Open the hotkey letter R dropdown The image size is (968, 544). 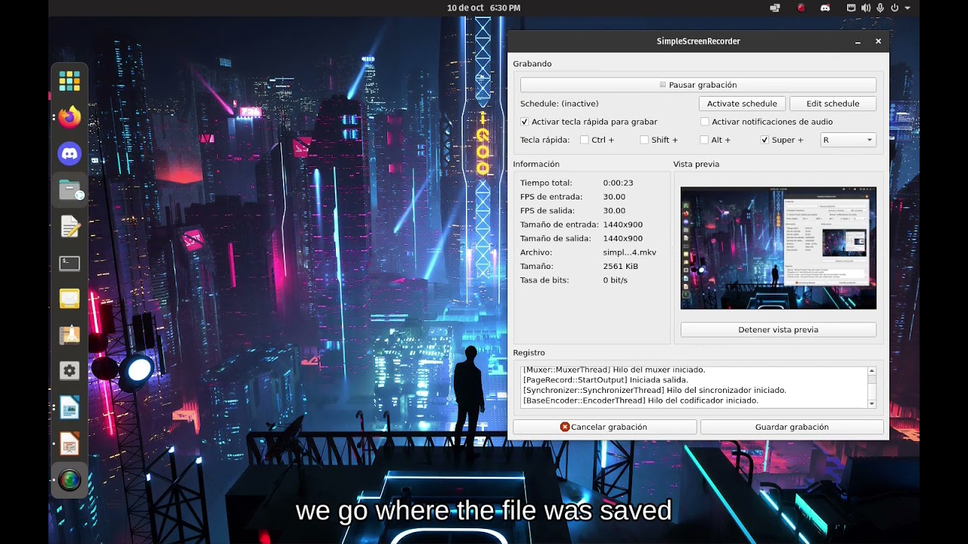tap(848, 140)
